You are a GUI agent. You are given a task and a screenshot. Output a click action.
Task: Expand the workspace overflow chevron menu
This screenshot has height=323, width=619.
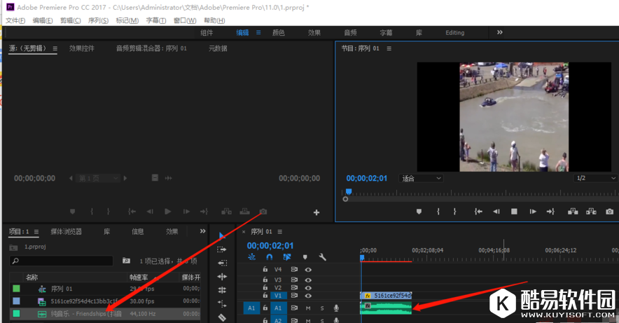coord(499,32)
